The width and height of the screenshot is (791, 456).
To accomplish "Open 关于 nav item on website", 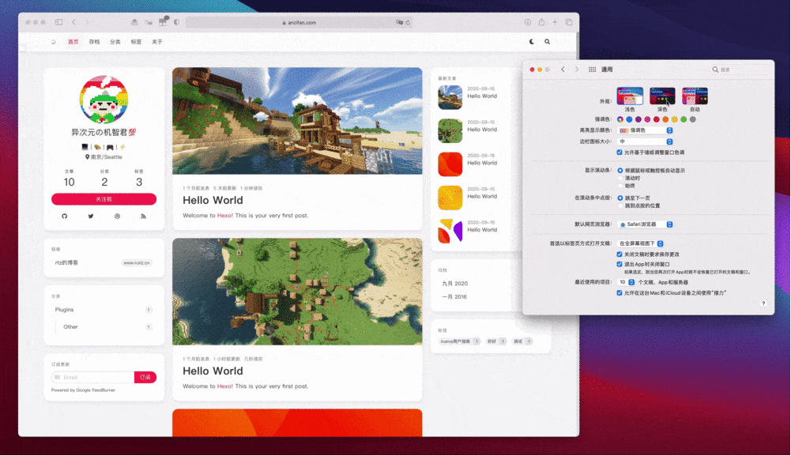I will [x=157, y=42].
